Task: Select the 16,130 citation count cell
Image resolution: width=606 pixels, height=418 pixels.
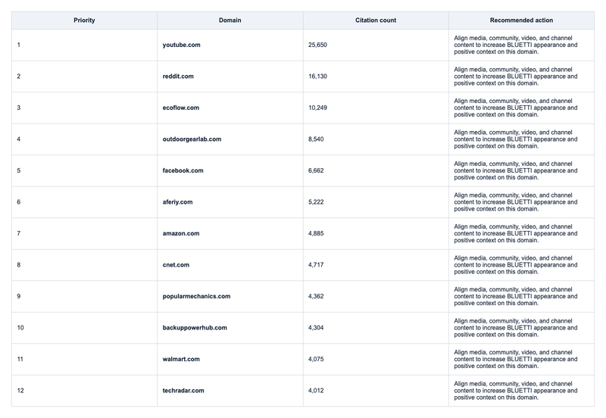Action: [x=317, y=76]
